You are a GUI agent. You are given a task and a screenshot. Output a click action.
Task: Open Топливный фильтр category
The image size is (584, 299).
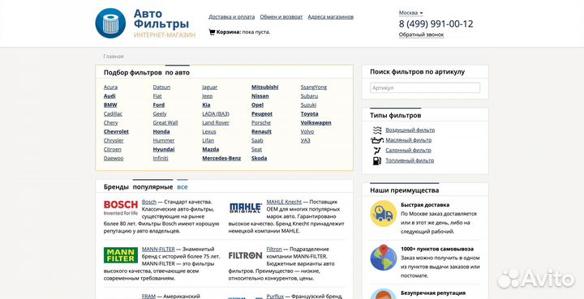(x=410, y=160)
